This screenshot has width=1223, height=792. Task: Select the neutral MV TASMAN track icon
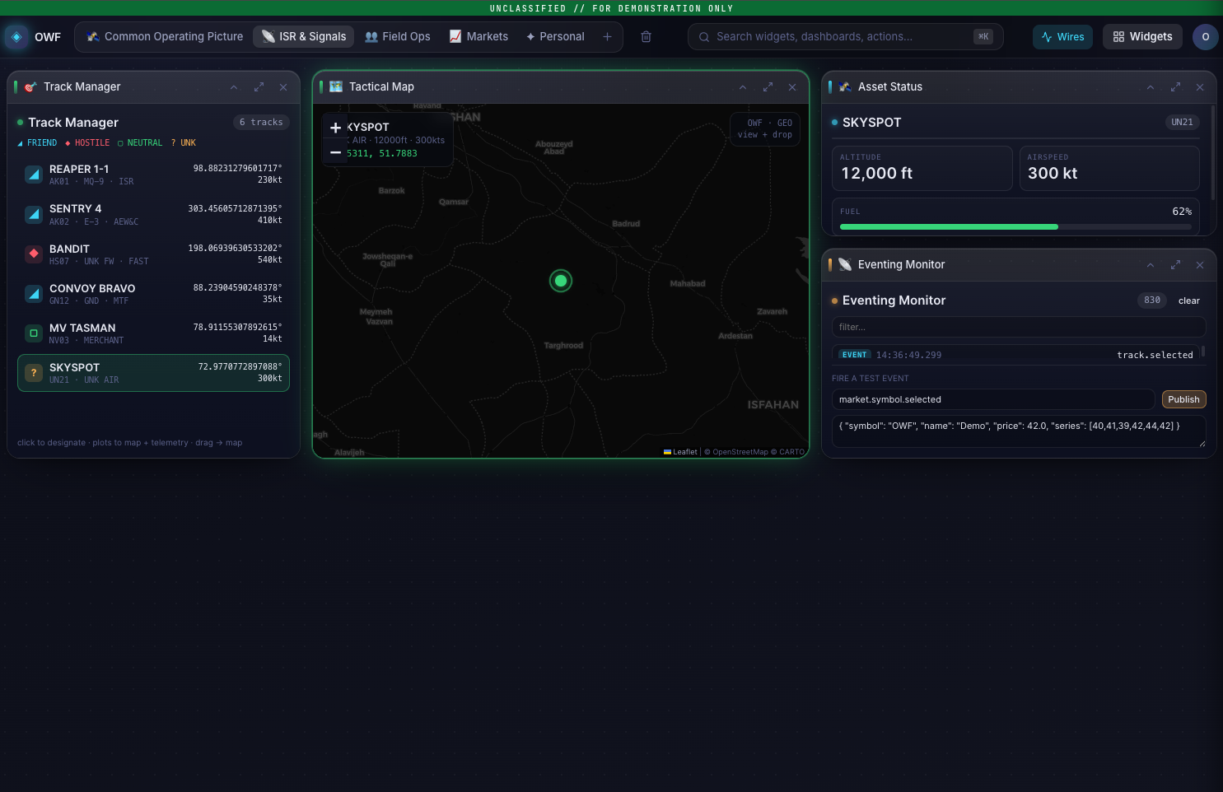click(34, 333)
